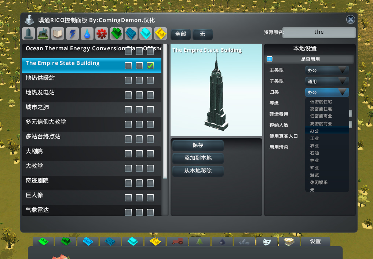Select the lightning bolt electricity filter
Screen dimensions: 373x259
(73, 34)
